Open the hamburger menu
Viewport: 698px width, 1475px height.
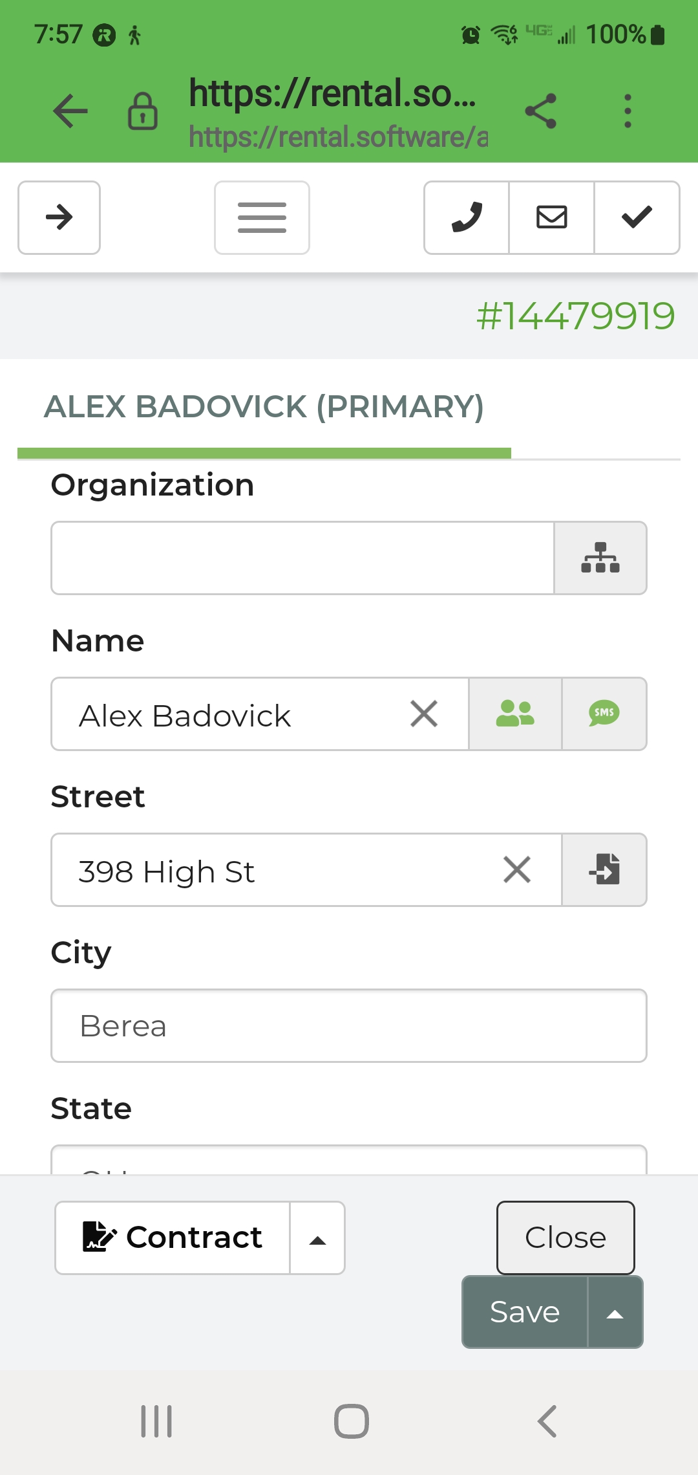(262, 217)
